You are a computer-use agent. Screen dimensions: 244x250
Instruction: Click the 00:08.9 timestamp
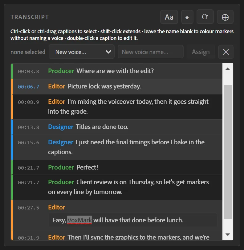click(28, 102)
